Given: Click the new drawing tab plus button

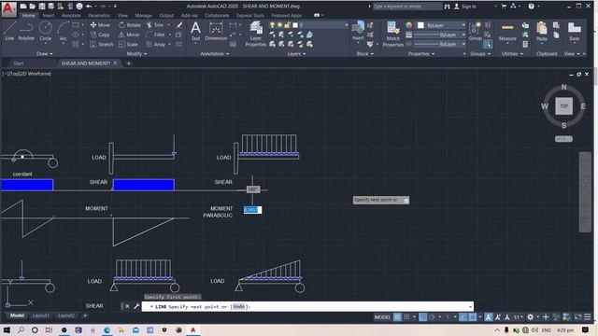Looking at the screenshot, I should [129, 63].
